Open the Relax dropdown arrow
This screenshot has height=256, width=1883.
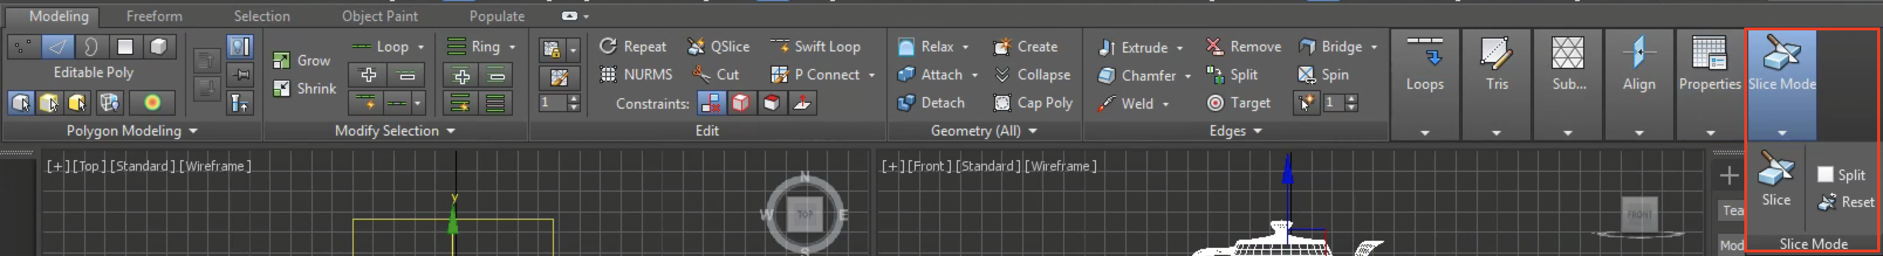966,47
